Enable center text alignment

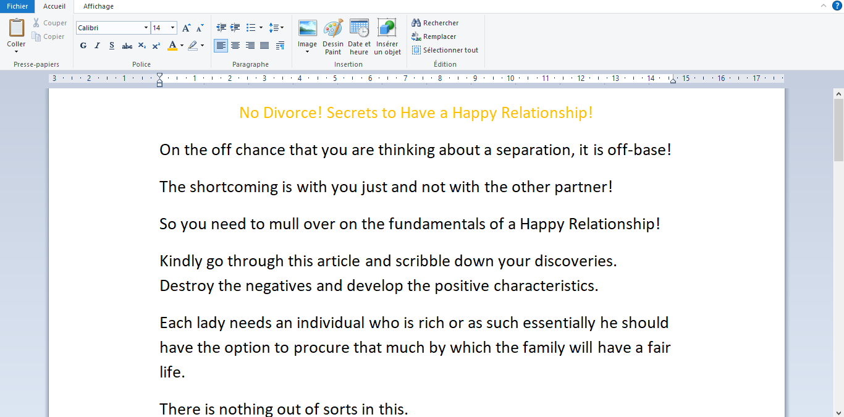[x=235, y=46]
